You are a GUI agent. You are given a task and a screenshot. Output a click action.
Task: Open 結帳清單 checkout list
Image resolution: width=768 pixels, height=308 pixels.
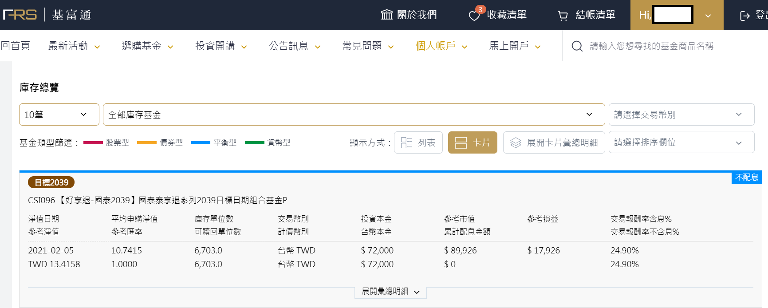587,15
